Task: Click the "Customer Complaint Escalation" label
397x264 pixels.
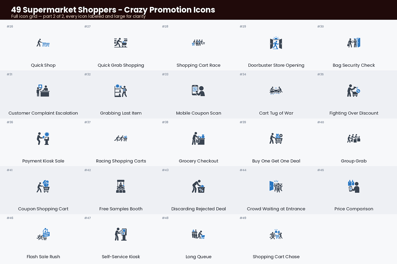Action: pos(43,113)
